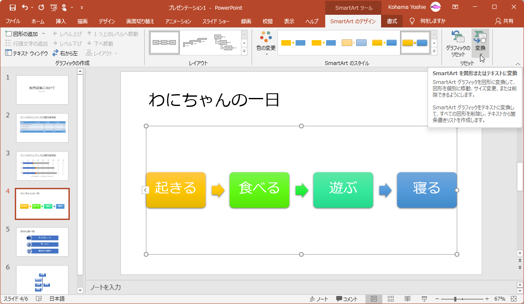Select the 寝る blue shape

pos(427,190)
